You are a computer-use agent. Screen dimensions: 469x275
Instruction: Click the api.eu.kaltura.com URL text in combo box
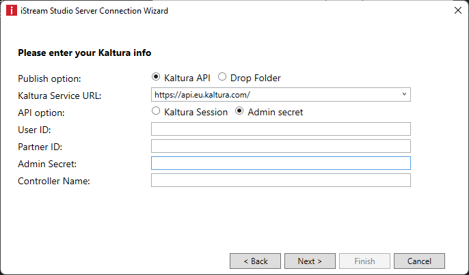click(202, 95)
